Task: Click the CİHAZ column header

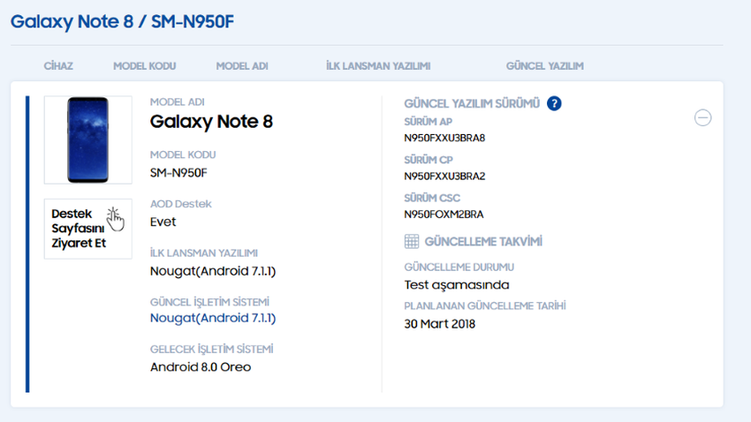Action: 58,66
